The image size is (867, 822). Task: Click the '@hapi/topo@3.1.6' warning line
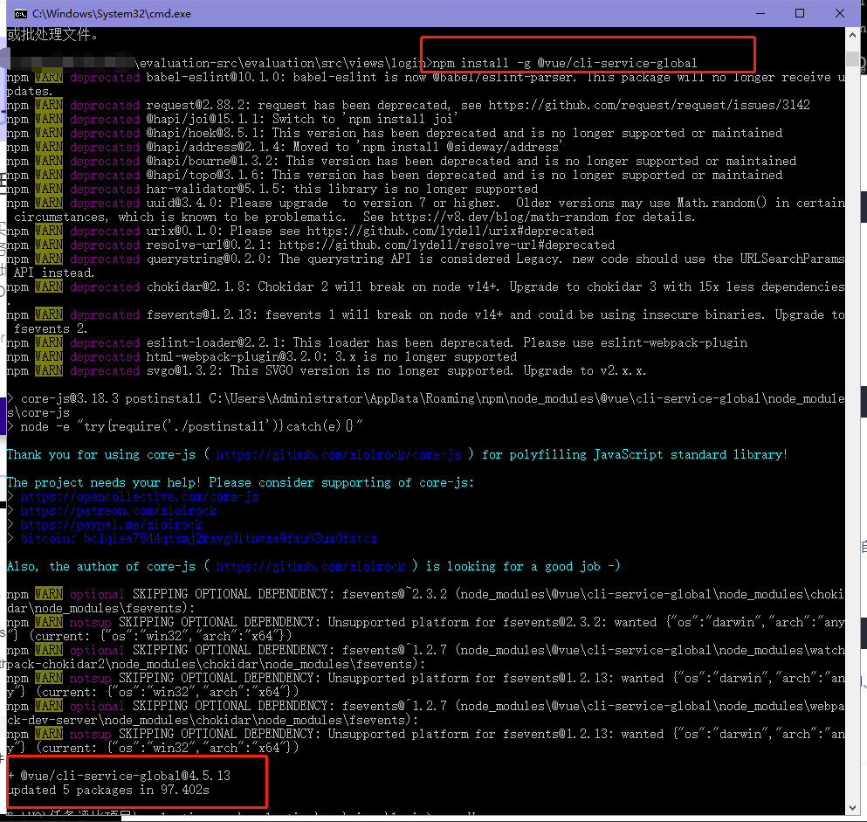tap(395, 176)
